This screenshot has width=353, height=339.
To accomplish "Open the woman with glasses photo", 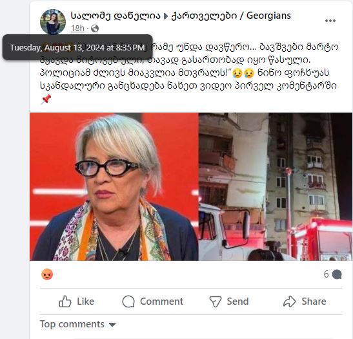I will click(x=114, y=186).
